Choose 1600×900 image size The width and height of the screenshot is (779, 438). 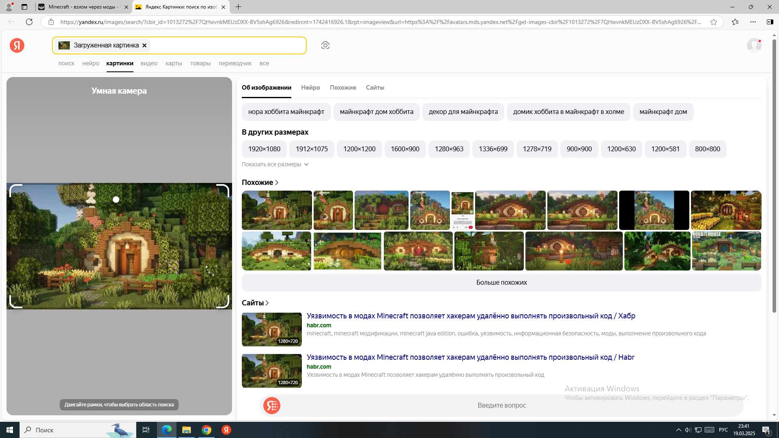point(405,149)
